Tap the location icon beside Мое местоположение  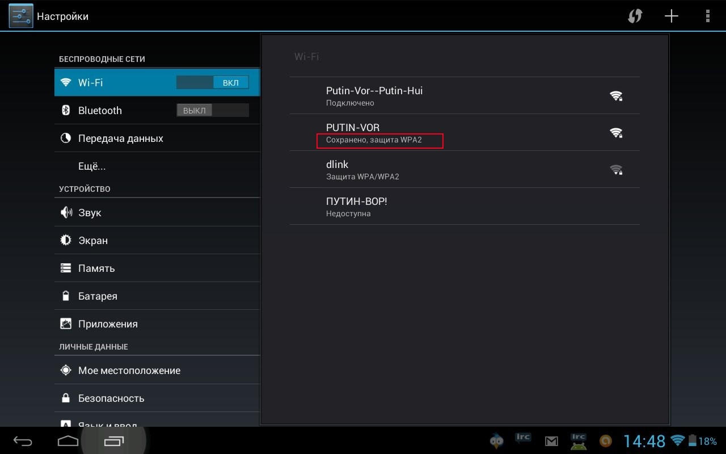(66, 371)
